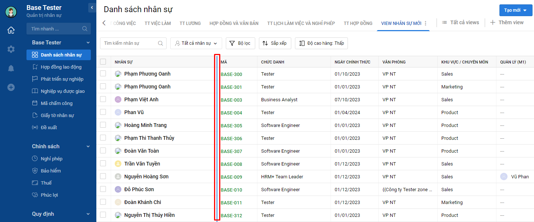Image resolution: width=534 pixels, height=222 pixels.
Task: Click Thêm view to add a view
Action: coord(507,22)
